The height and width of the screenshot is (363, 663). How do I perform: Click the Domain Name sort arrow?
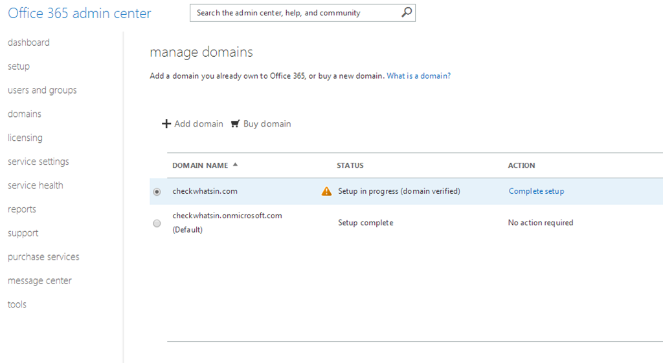(x=235, y=165)
